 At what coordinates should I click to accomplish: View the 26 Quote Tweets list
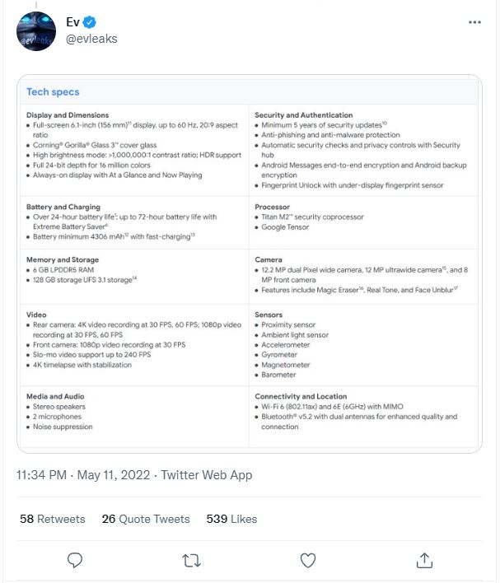(146, 519)
